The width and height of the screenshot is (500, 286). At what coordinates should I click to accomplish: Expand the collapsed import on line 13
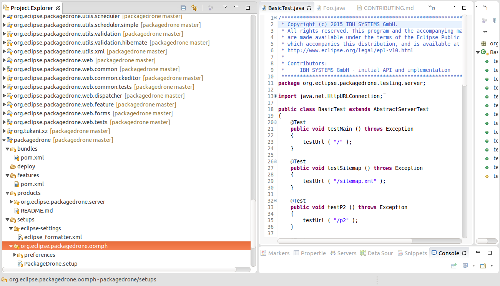coord(275,96)
